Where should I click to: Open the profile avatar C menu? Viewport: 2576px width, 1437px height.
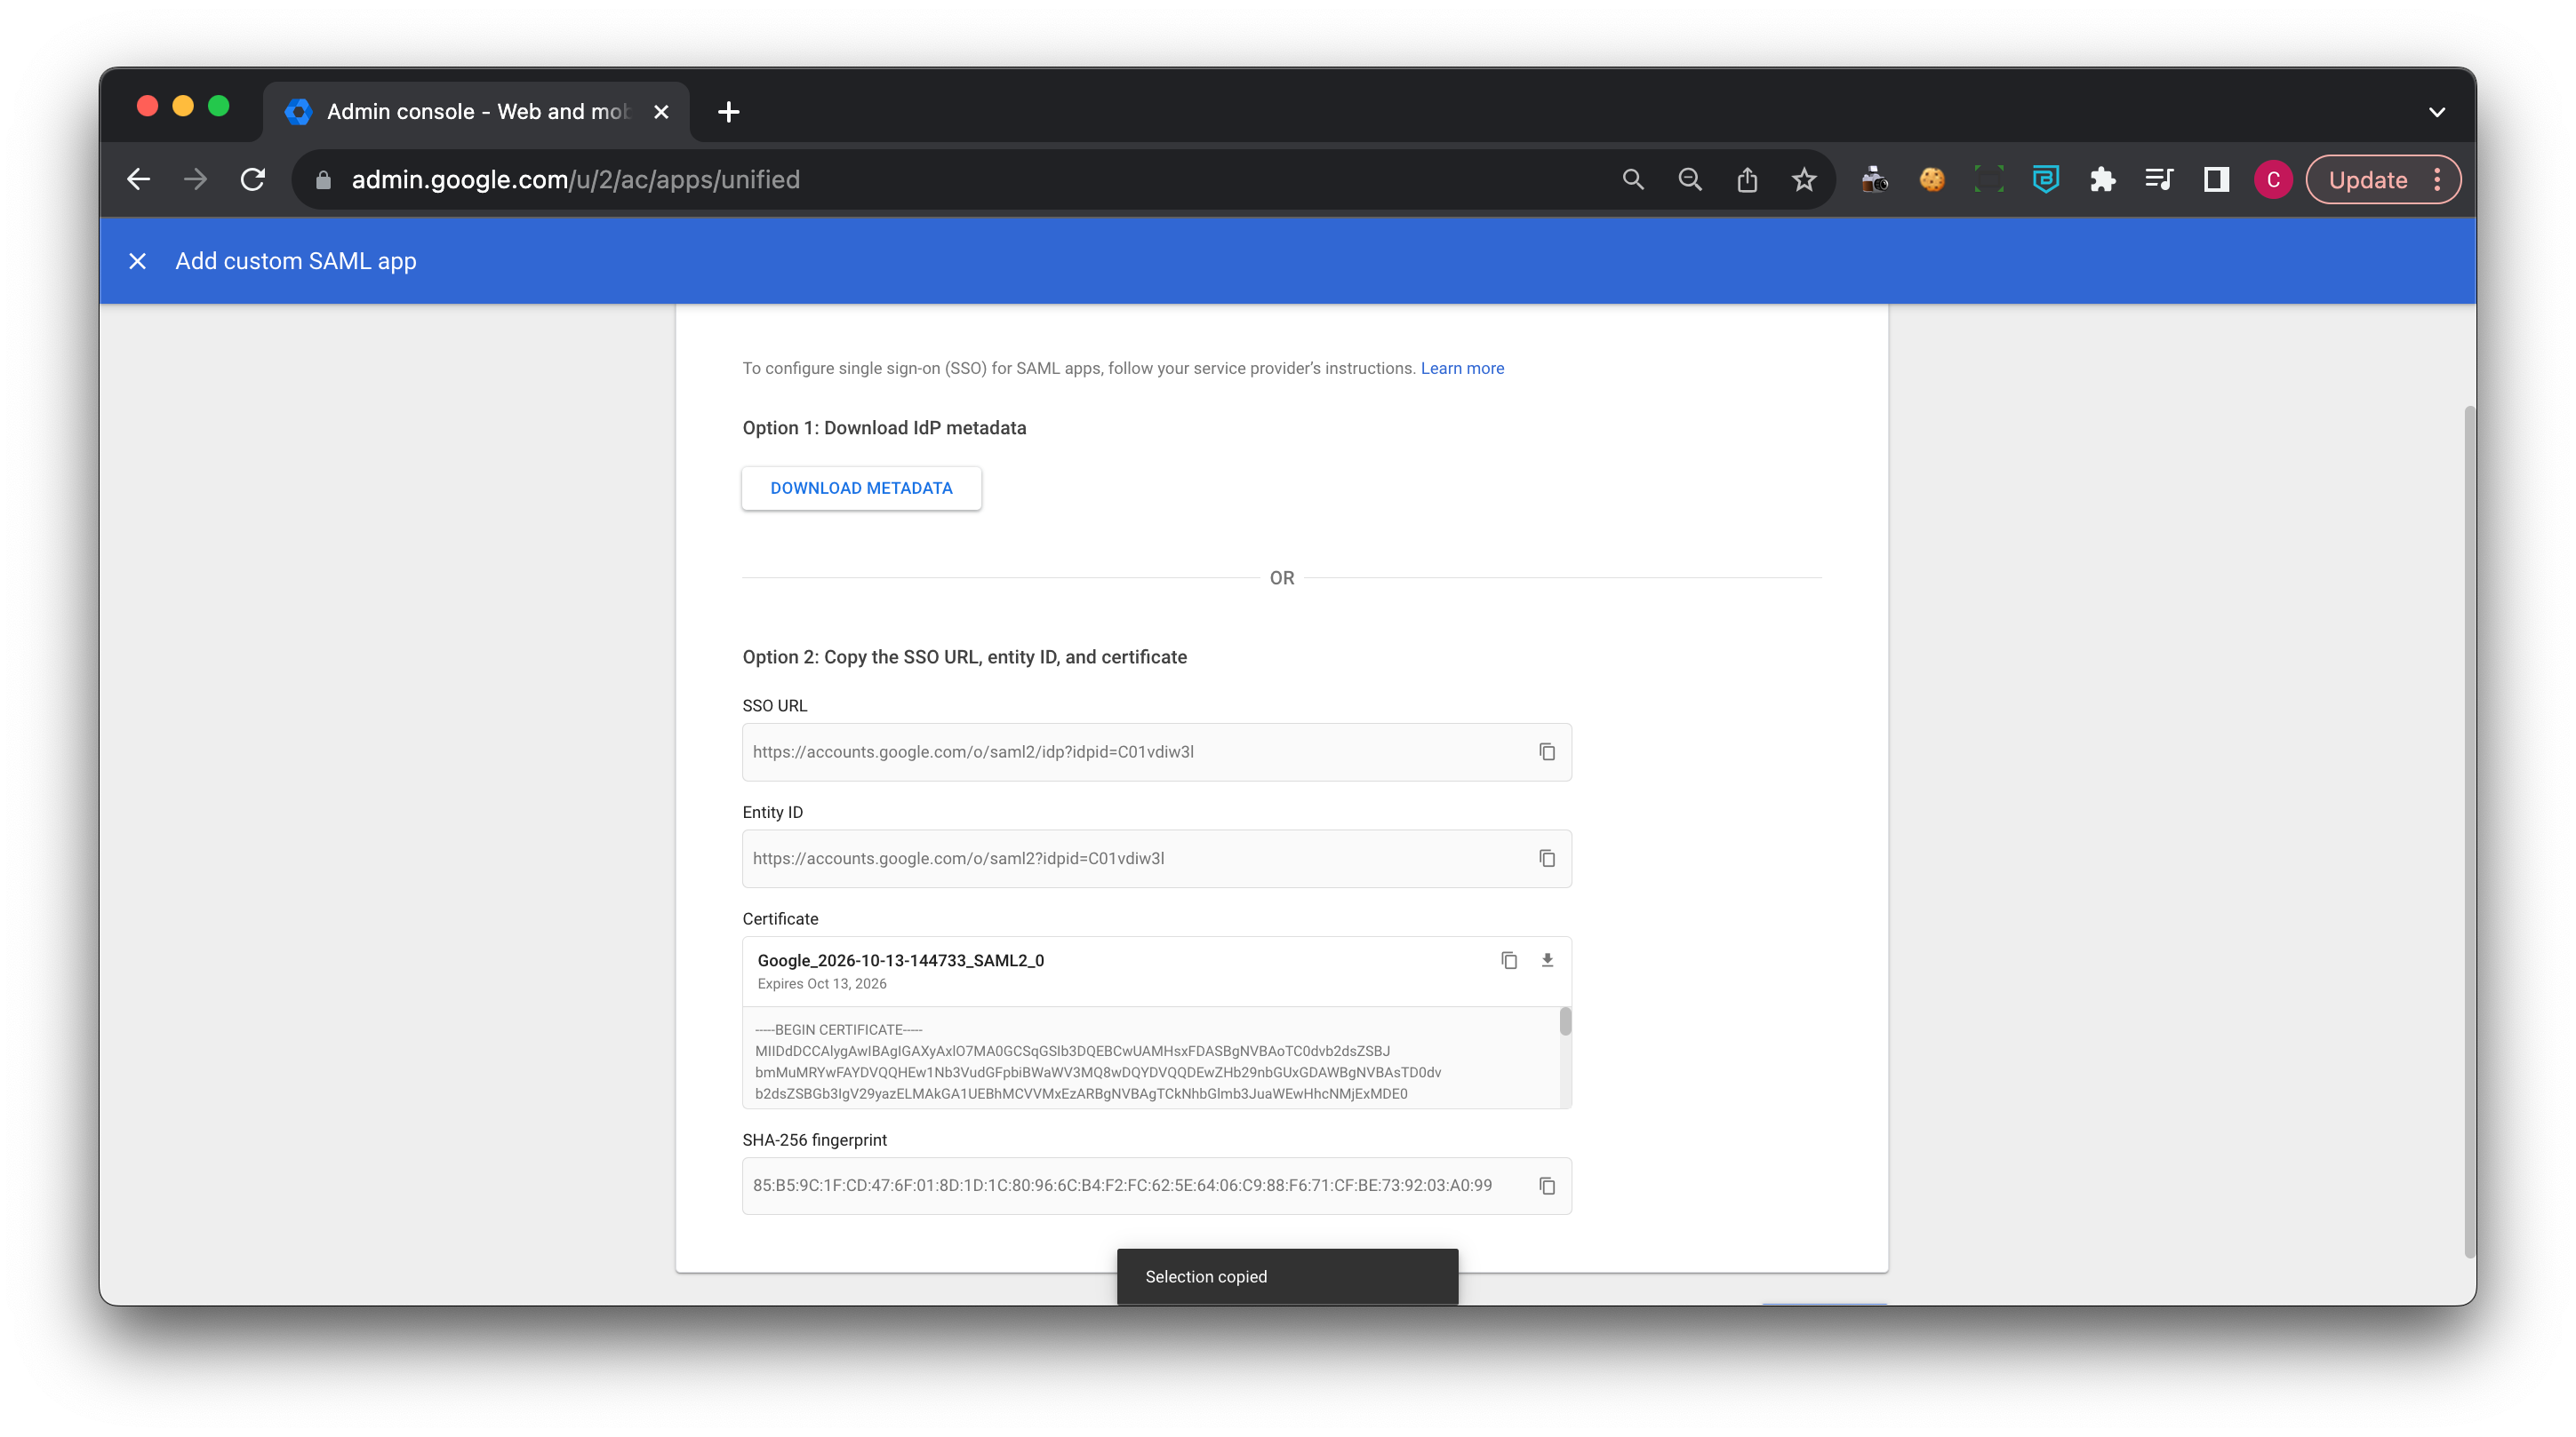tap(2272, 180)
